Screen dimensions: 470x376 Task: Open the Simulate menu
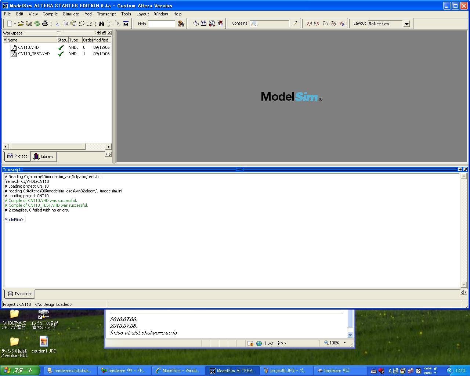click(71, 14)
